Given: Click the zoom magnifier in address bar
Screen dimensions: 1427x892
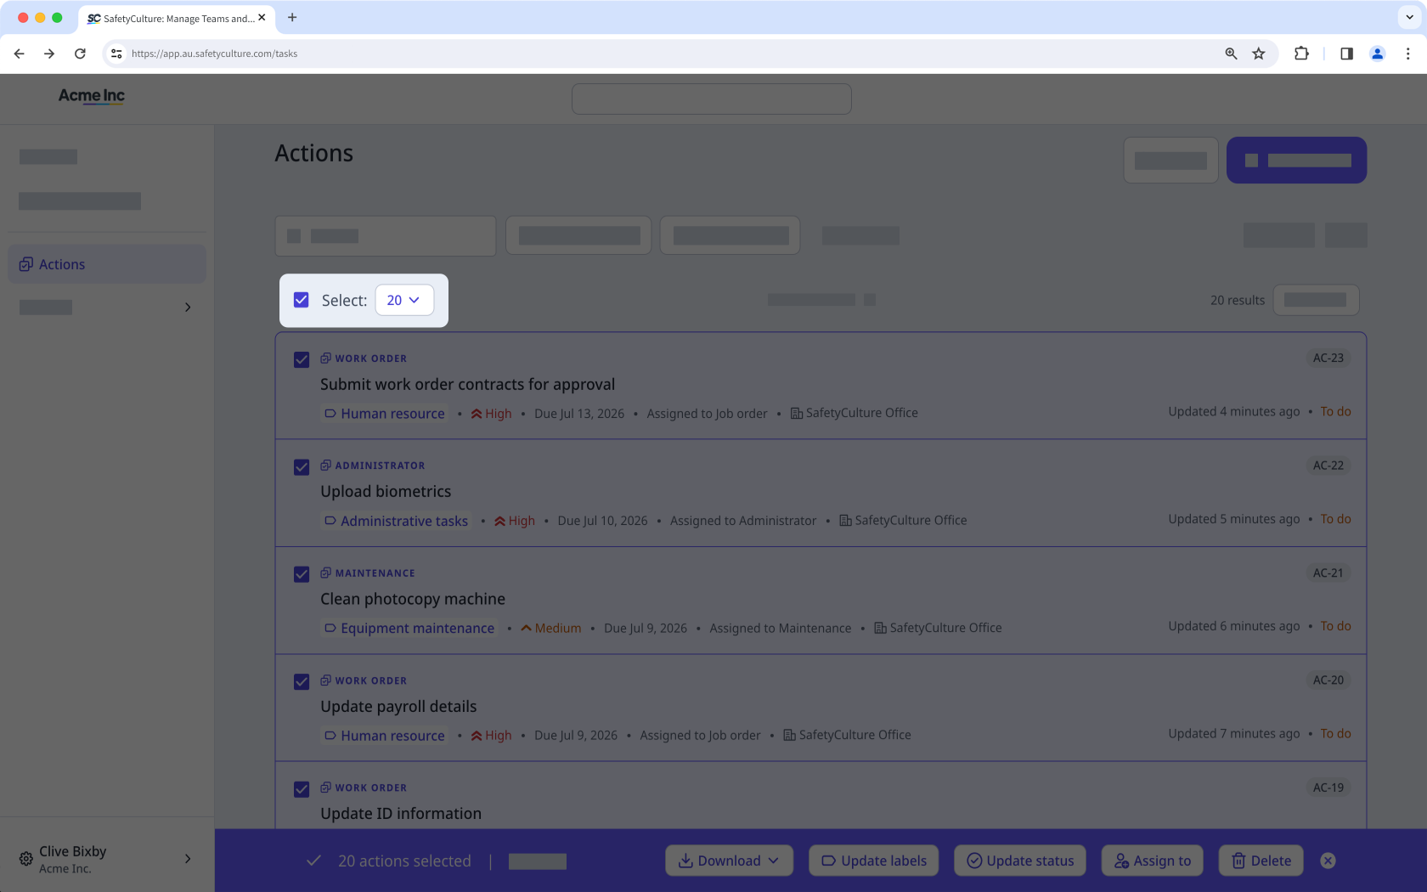Looking at the screenshot, I should click(1231, 54).
